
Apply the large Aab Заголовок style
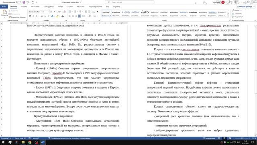click(x=145, y=13)
